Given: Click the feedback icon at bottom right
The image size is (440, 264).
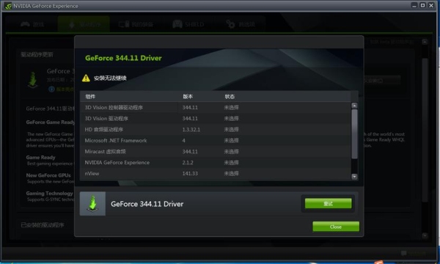Looking at the screenshot, I should point(404,253).
